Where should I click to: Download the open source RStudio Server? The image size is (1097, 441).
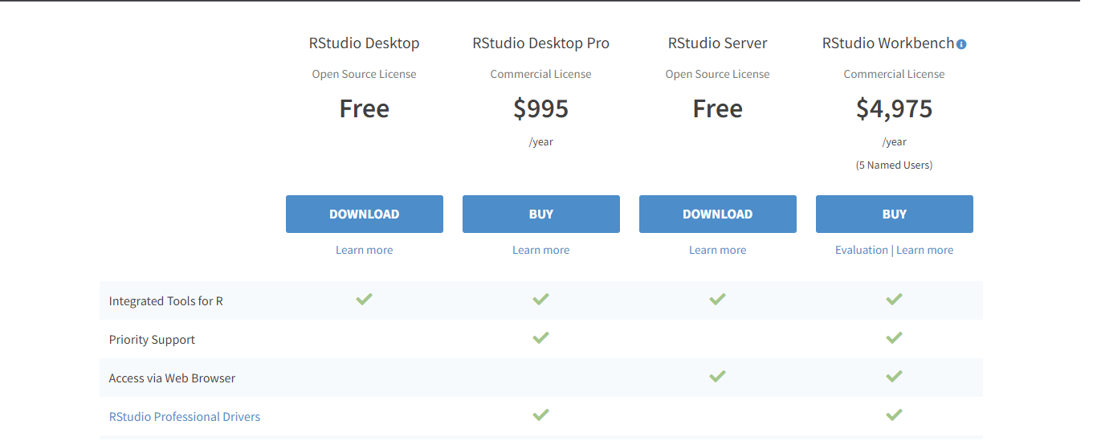[717, 214]
